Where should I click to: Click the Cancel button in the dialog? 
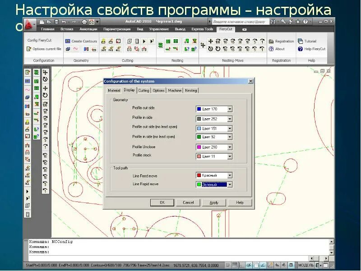click(x=188, y=202)
